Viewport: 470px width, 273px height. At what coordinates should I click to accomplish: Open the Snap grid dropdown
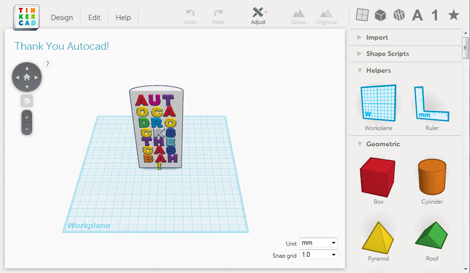tap(318, 254)
